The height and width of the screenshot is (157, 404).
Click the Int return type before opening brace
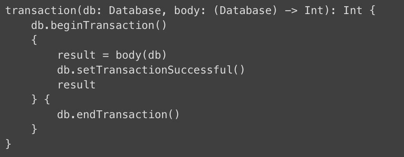click(353, 10)
